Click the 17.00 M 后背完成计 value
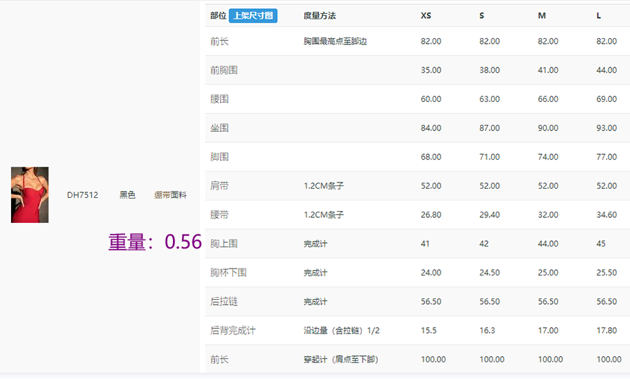This screenshot has height=379, width=630. coord(548,330)
